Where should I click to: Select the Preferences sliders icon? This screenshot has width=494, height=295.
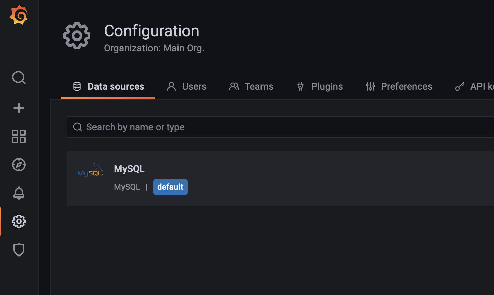[x=370, y=86]
